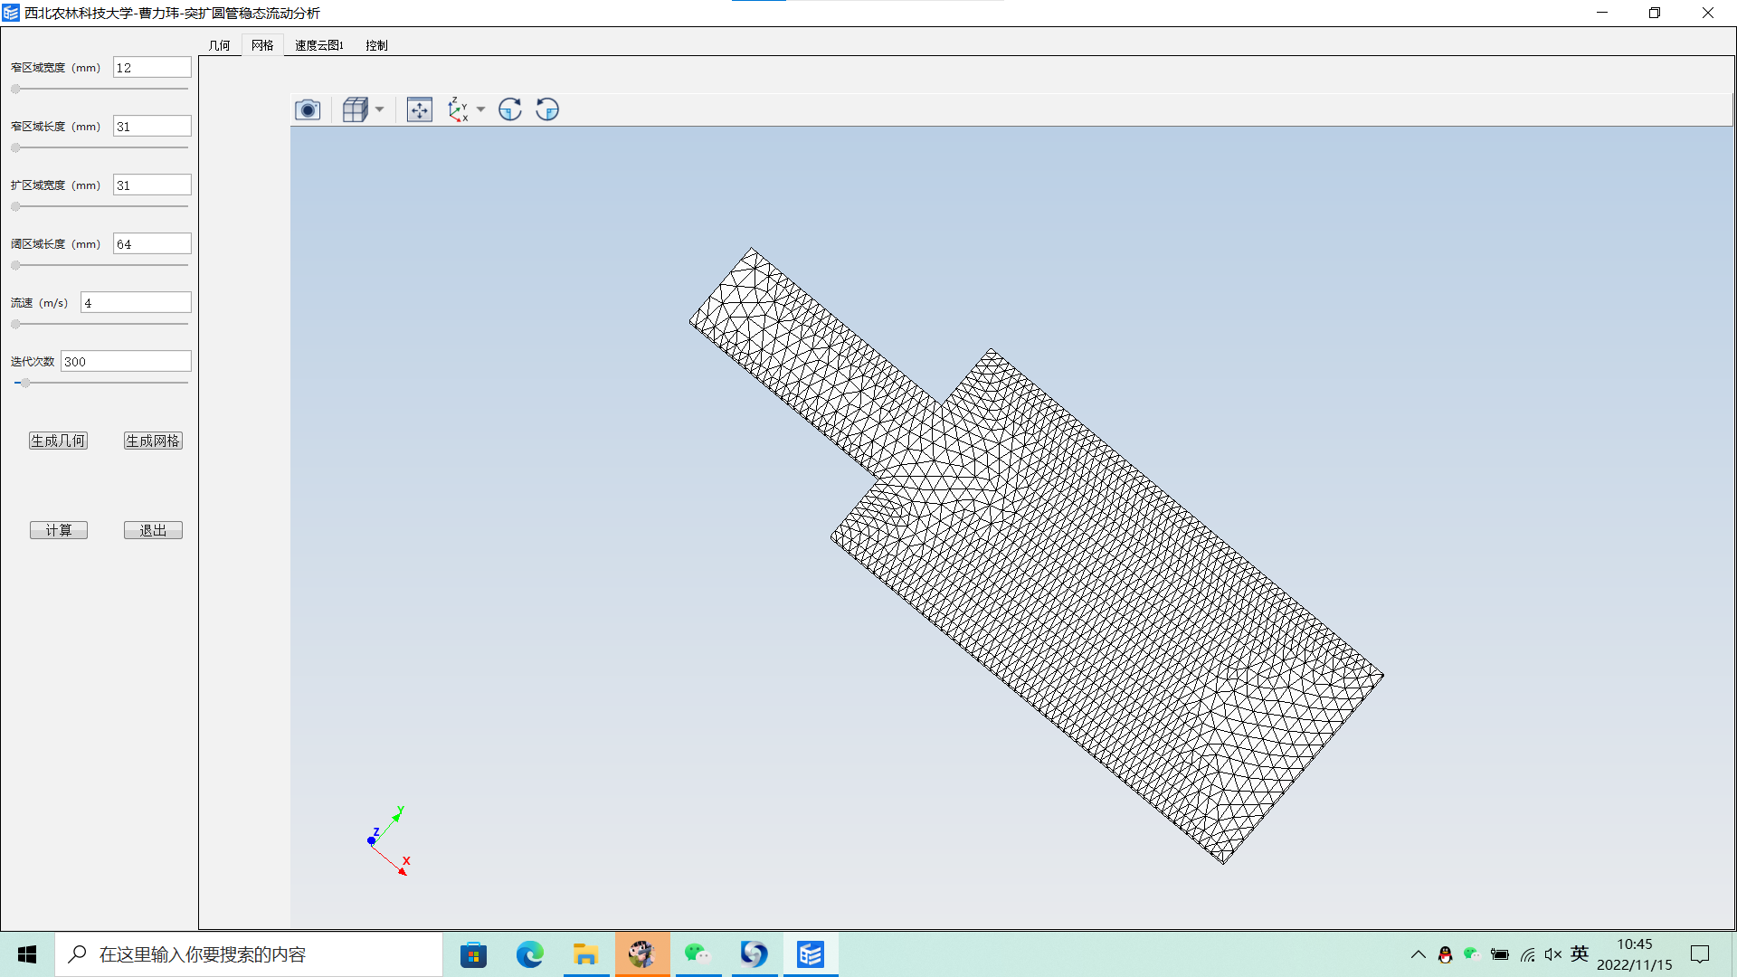Click the 英 input method indicator
This screenshot has width=1737, height=977.
1580,953
